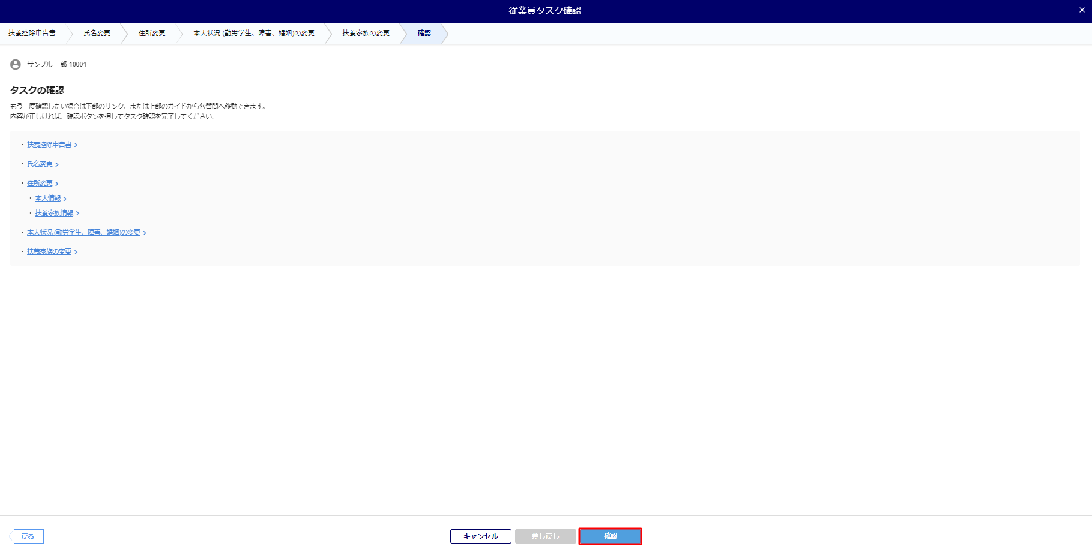The image size is (1092, 552).
Task: Open the 本人状況(勤労学生、障害、婚姻)の変更 link
Action: (x=83, y=232)
